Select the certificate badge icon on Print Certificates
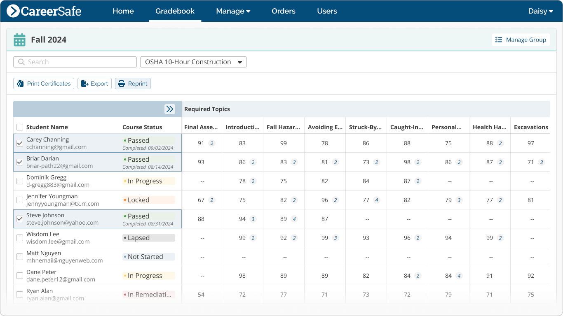The image size is (563, 316). pyautogui.click(x=20, y=83)
